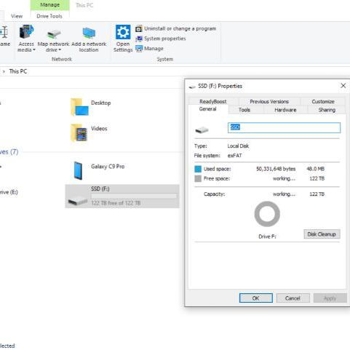Click the Add a network location icon

89,33
